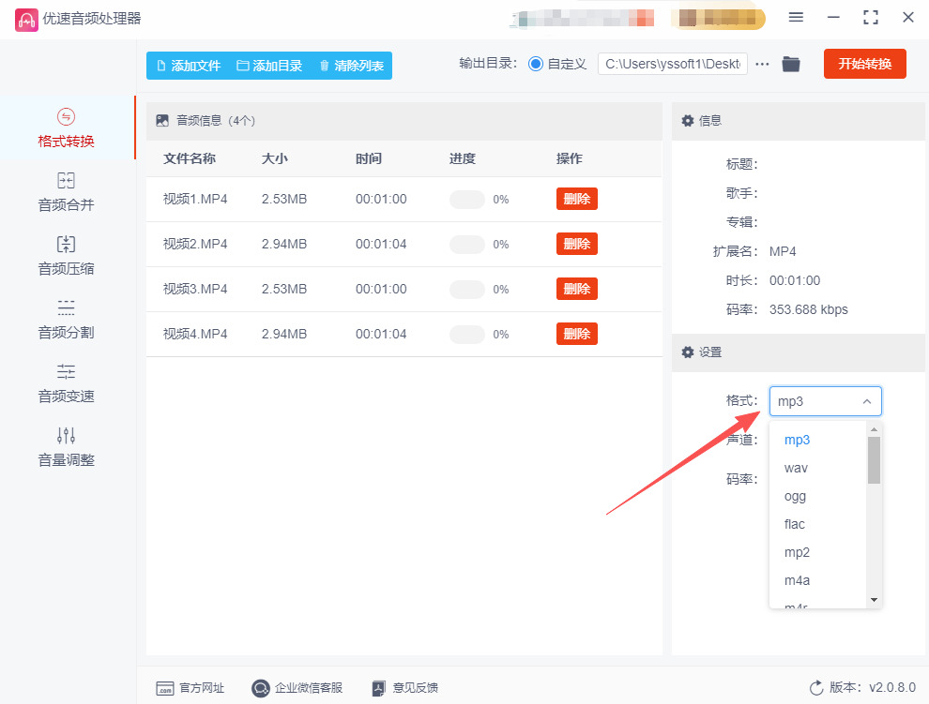The height and width of the screenshot is (704, 929).
Task: Open the Volume Adjustment (音量调整) sidebar tab
Action: coord(67,447)
